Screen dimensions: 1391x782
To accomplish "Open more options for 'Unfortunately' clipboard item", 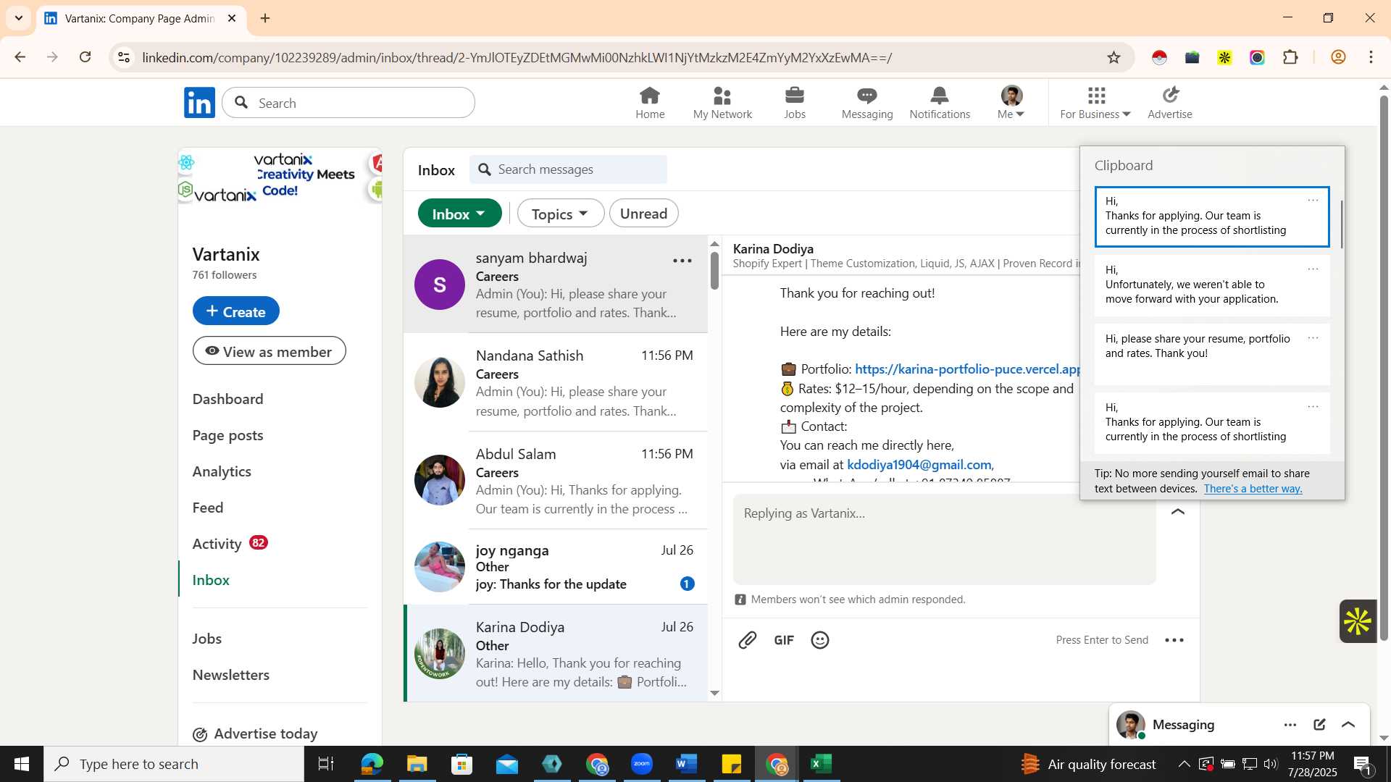I will pyautogui.click(x=1313, y=269).
